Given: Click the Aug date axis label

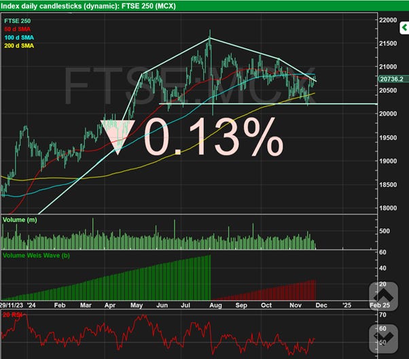Looking at the screenshot, I should point(215,305).
